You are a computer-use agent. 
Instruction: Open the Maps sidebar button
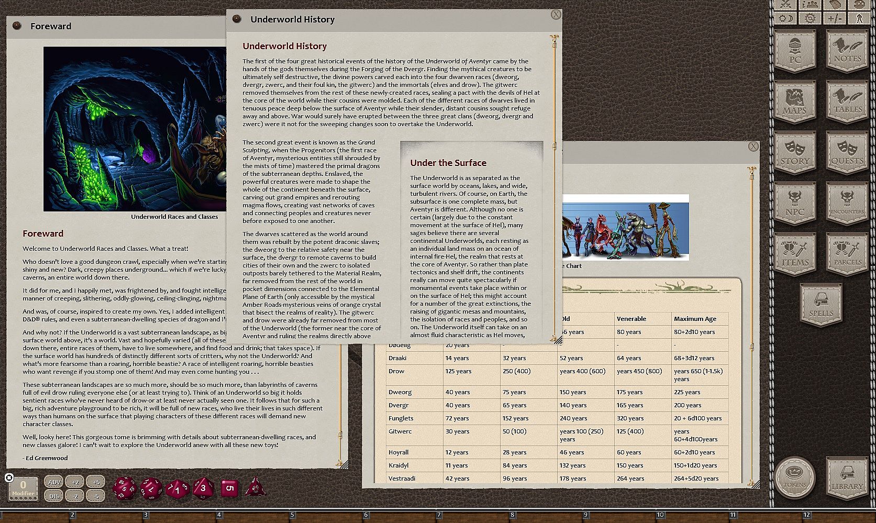click(x=795, y=102)
